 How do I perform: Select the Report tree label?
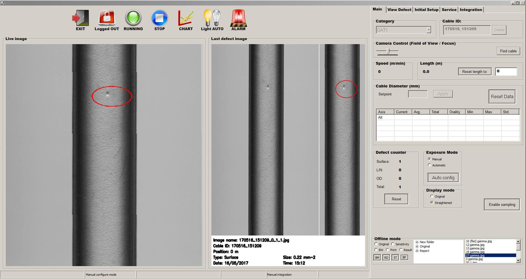pyautogui.click(x=425, y=251)
